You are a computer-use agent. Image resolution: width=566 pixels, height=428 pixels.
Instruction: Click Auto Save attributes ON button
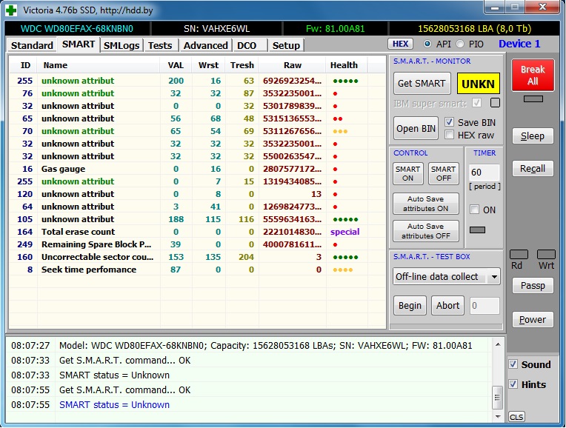pos(425,204)
